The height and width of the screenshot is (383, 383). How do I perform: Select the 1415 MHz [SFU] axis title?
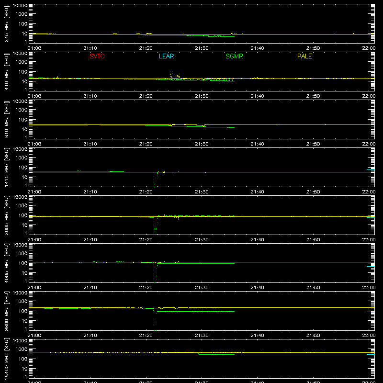pyautogui.click(x=6, y=167)
